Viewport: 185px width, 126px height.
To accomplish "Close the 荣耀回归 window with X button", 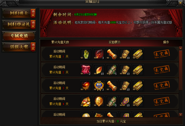I will click(x=180, y=3).
